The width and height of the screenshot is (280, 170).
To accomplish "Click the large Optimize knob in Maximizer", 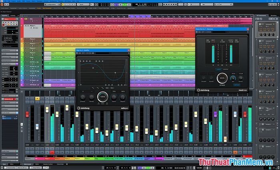I will 222,78.
